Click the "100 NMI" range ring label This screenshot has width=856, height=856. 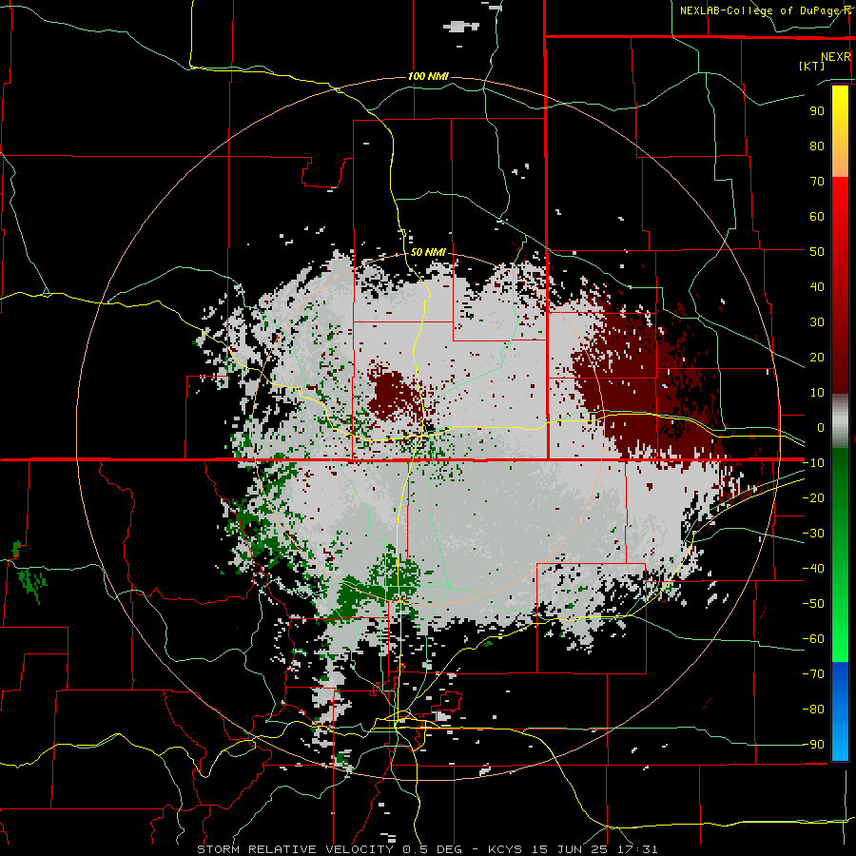click(x=428, y=76)
